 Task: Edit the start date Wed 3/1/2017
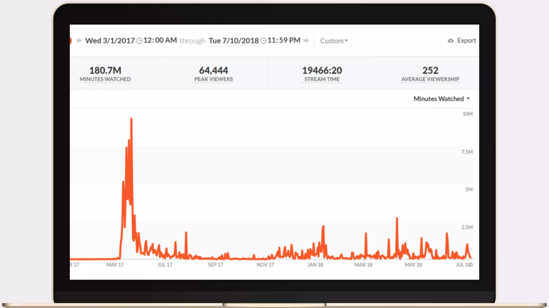(110, 41)
